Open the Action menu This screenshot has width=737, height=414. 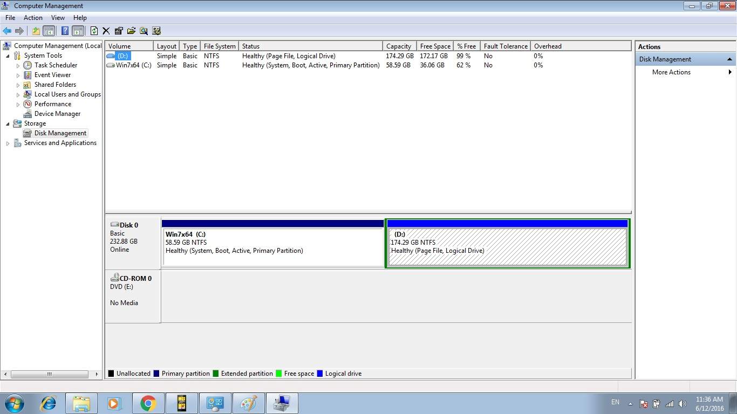33,18
